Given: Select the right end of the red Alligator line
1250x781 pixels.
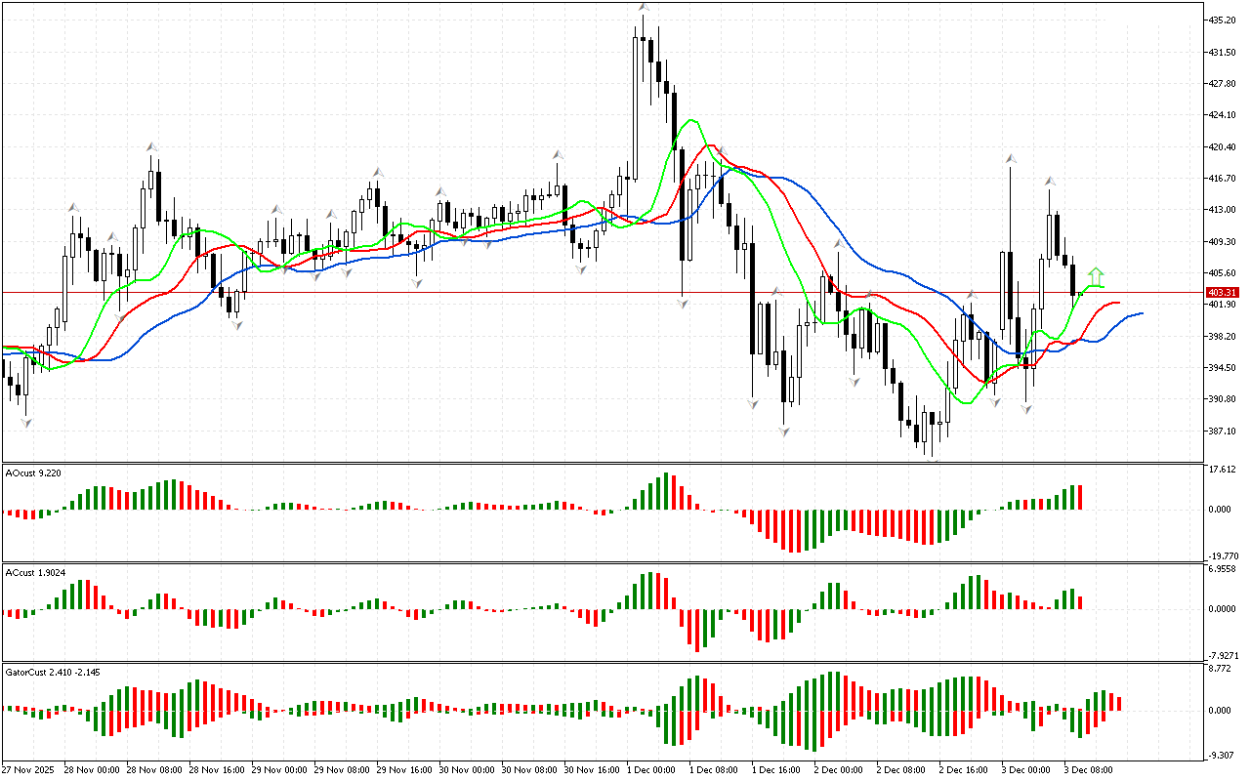Looking at the screenshot, I should (x=1117, y=303).
